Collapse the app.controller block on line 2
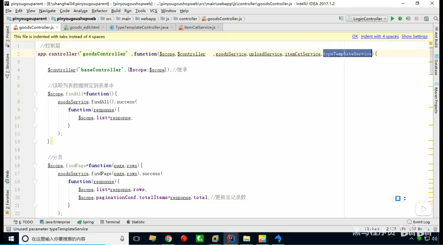Viewport: 443px width, 245px height. point(35,54)
